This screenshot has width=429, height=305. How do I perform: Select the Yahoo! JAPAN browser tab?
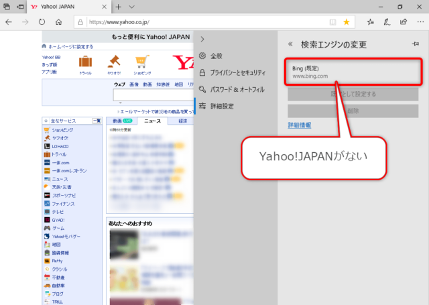point(68,7)
